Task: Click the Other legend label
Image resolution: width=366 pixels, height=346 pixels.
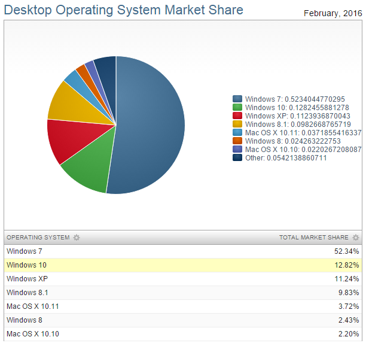Action: click(x=286, y=158)
